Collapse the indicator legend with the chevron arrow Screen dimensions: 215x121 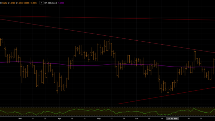[x=41, y=3]
